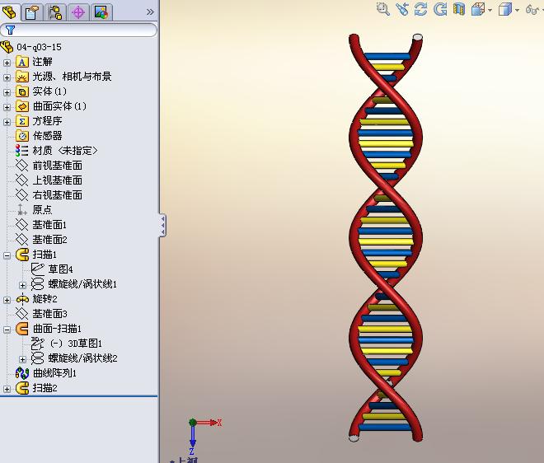This screenshot has width=544, height=463.
Task: Click the feature tree filter field
Action: pos(79,30)
